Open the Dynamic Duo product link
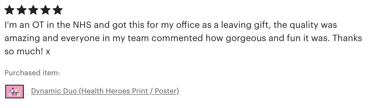The height and width of the screenshot is (108, 373). click(x=105, y=91)
